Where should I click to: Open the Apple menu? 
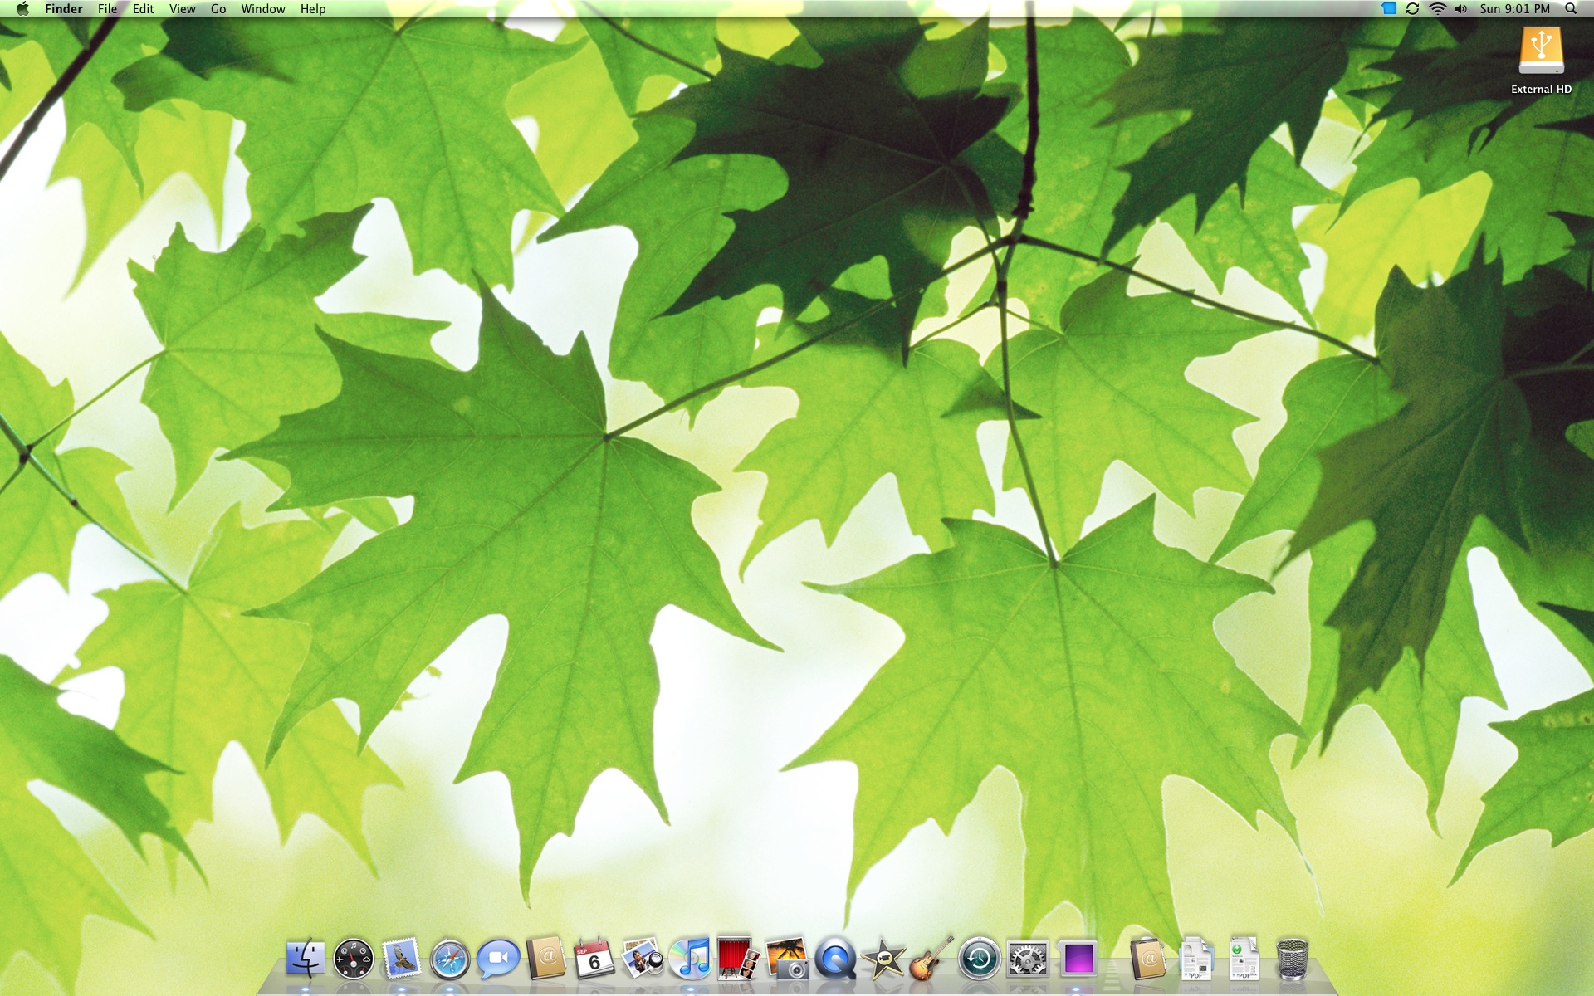(x=22, y=9)
